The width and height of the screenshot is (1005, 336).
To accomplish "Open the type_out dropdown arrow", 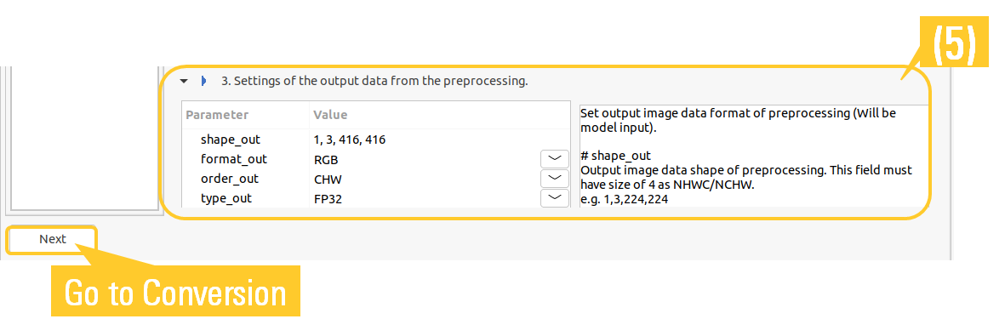I will point(555,198).
